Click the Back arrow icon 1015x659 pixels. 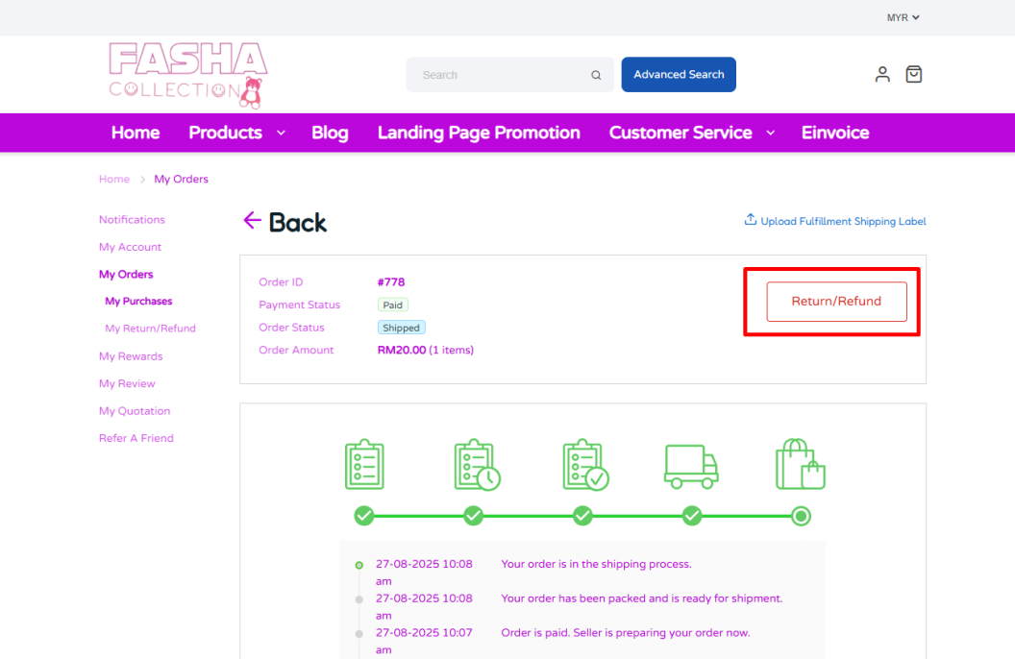(252, 221)
